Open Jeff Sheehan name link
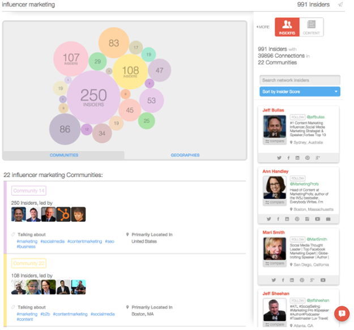The image size is (354, 330). [276, 293]
